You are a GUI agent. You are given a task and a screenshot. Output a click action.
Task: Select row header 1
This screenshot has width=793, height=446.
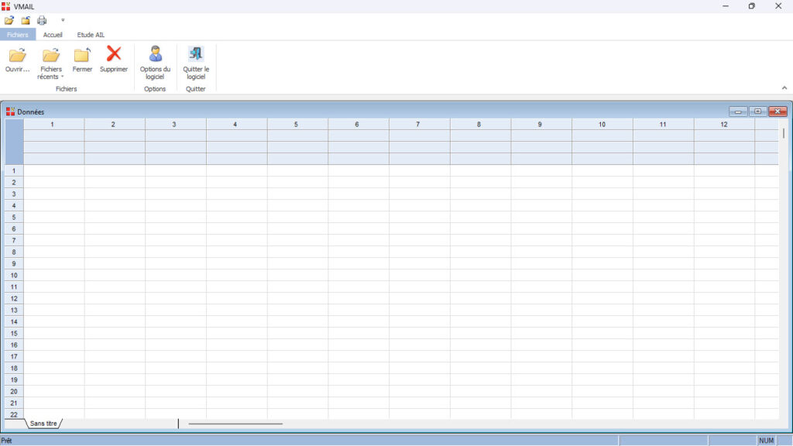pos(14,171)
